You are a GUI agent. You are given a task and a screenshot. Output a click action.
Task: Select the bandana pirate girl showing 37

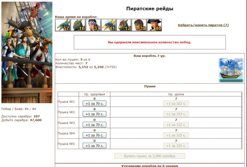pyautogui.click(x=93, y=25)
